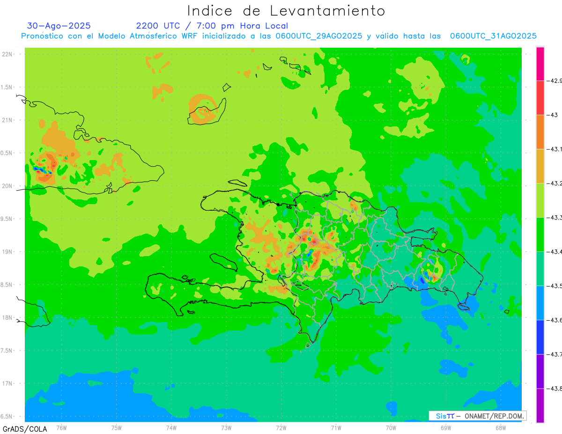The height and width of the screenshot is (434, 562).
Task: Click the colorbar value '-43.8'
Action: [555, 389]
